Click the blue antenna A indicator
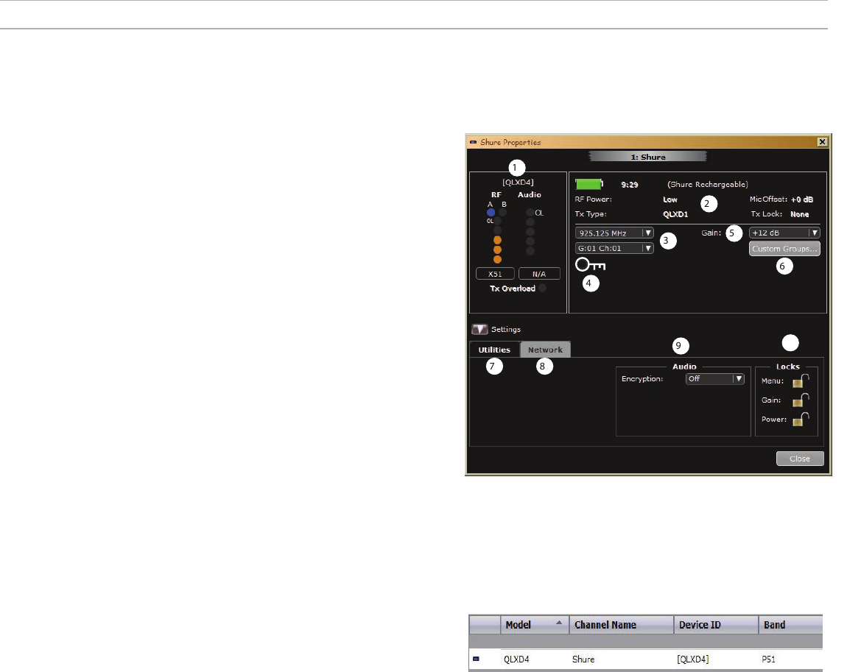847x672 pixels. click(x=491, y=213)
